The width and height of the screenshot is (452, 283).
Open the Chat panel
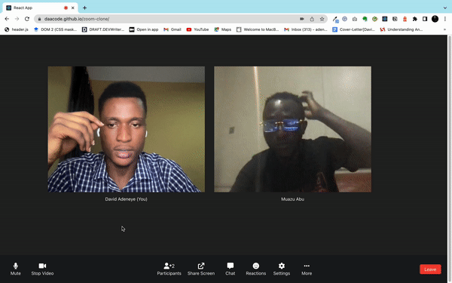click(230, 269)
